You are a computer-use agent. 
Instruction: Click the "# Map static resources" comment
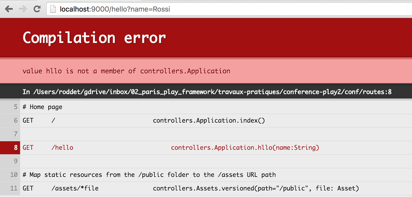click(149, 175)
